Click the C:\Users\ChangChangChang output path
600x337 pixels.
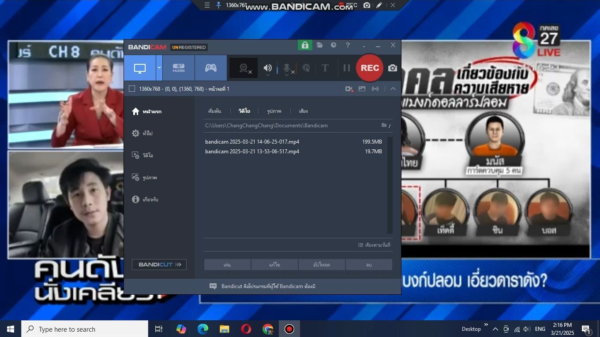pos(266,126)
